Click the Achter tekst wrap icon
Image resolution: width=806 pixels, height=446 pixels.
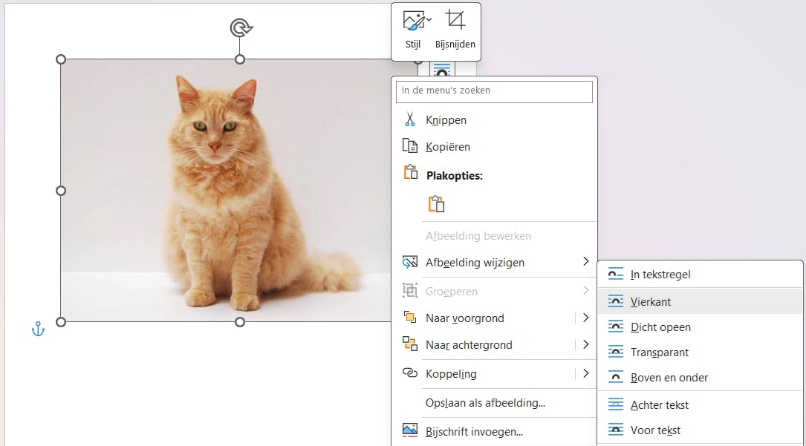tap(615, 404)
